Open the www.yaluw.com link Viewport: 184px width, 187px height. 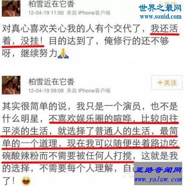coord(158,179)
